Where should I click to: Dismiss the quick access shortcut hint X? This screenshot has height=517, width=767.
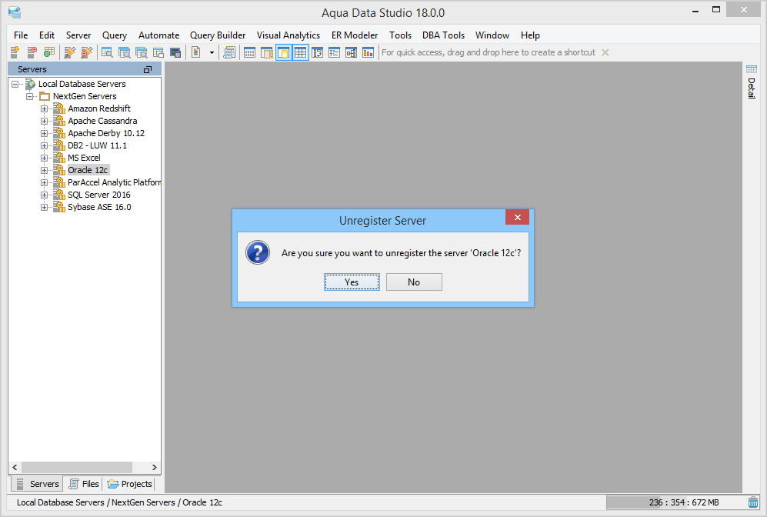point(605,52)
